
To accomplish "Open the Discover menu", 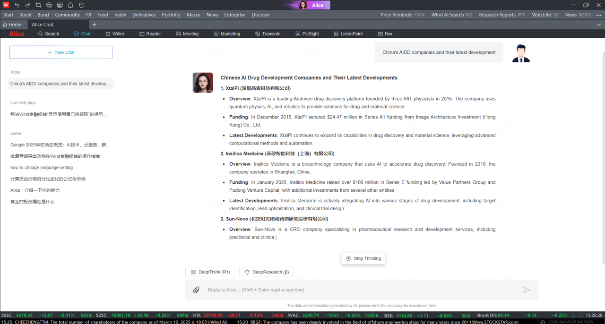I will click(260, 15).
